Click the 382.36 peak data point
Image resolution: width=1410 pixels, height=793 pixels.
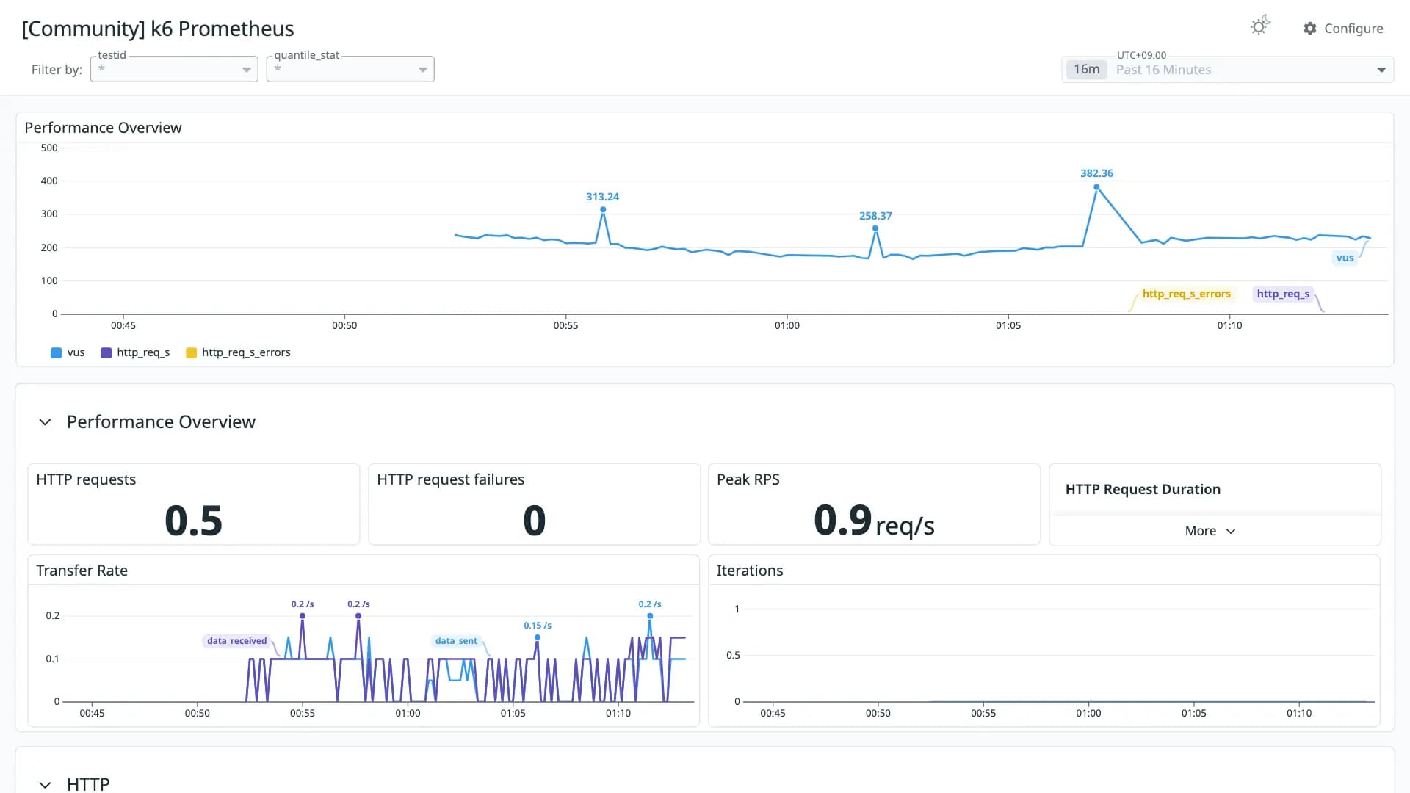pos(1096,187)
